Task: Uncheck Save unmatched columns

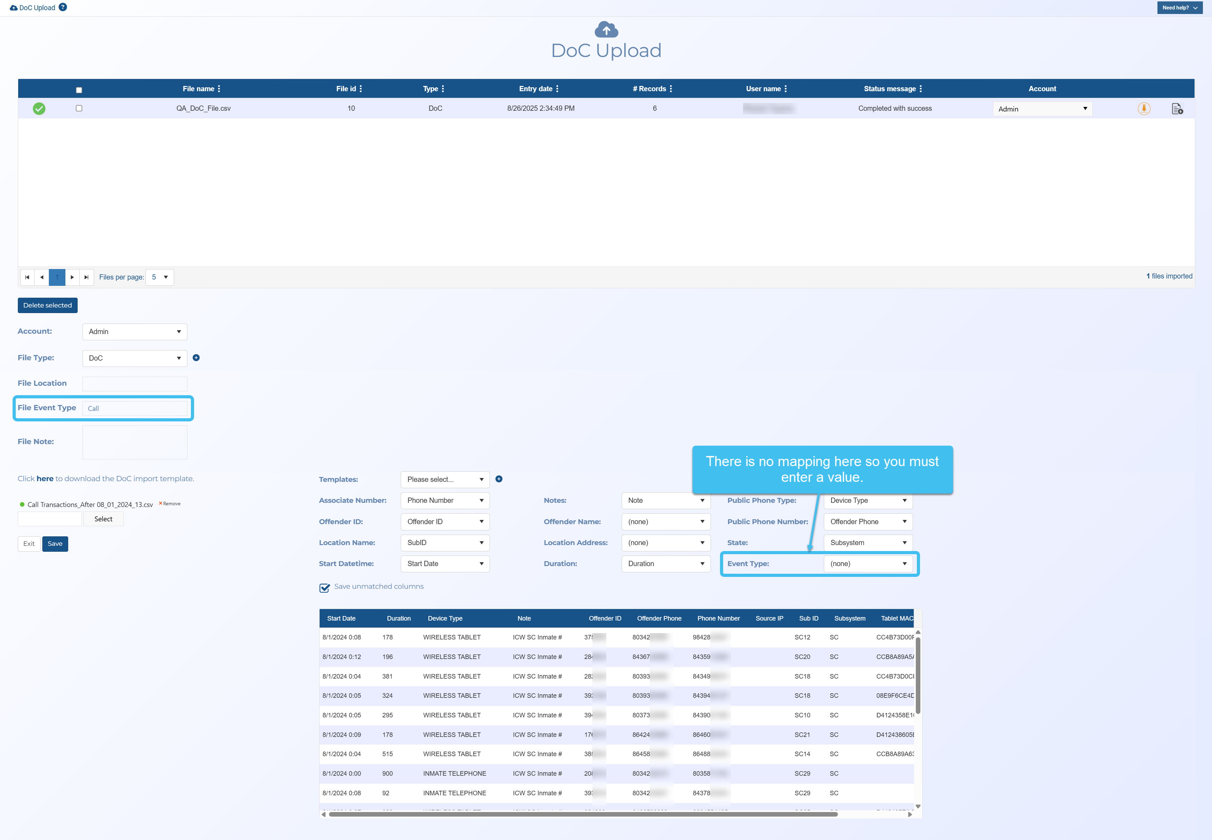Action: point(325,587)
